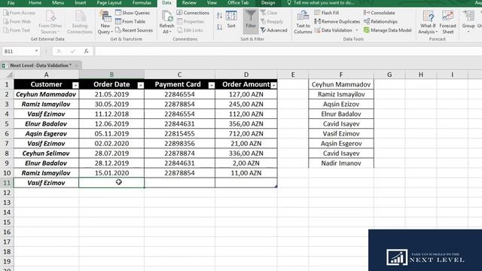The image size is (482, 271).
Task: Click Sort A to Z icon
Action: coord(219,15)
